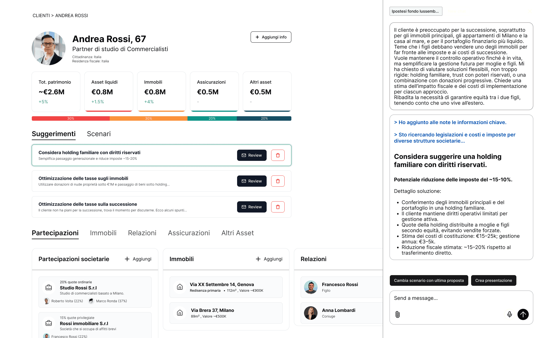
Task: Delete the holding familiare suggestion
Action: pos(278,155)
